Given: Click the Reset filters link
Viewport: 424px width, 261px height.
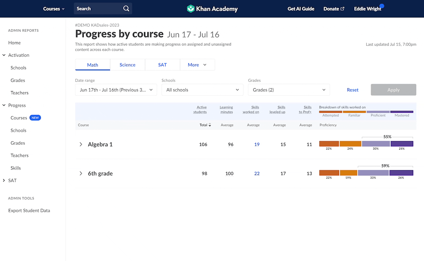Looking at the screenshot, I should point(352,90).
